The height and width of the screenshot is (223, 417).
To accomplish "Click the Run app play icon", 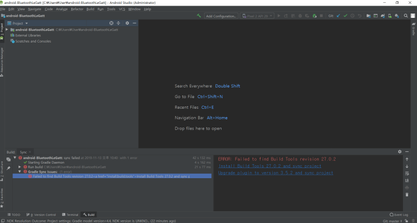I will [x=279, y=16].
